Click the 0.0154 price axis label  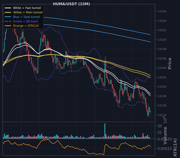point(162,21)
